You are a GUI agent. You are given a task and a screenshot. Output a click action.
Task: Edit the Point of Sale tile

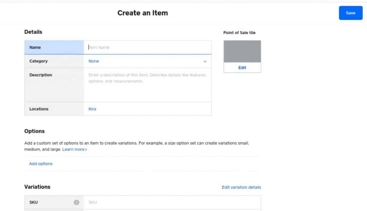242,67
